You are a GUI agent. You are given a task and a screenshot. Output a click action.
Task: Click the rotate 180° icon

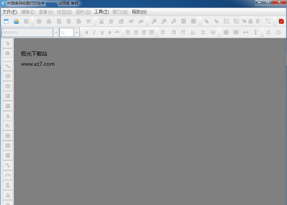[x=278, y=32]
